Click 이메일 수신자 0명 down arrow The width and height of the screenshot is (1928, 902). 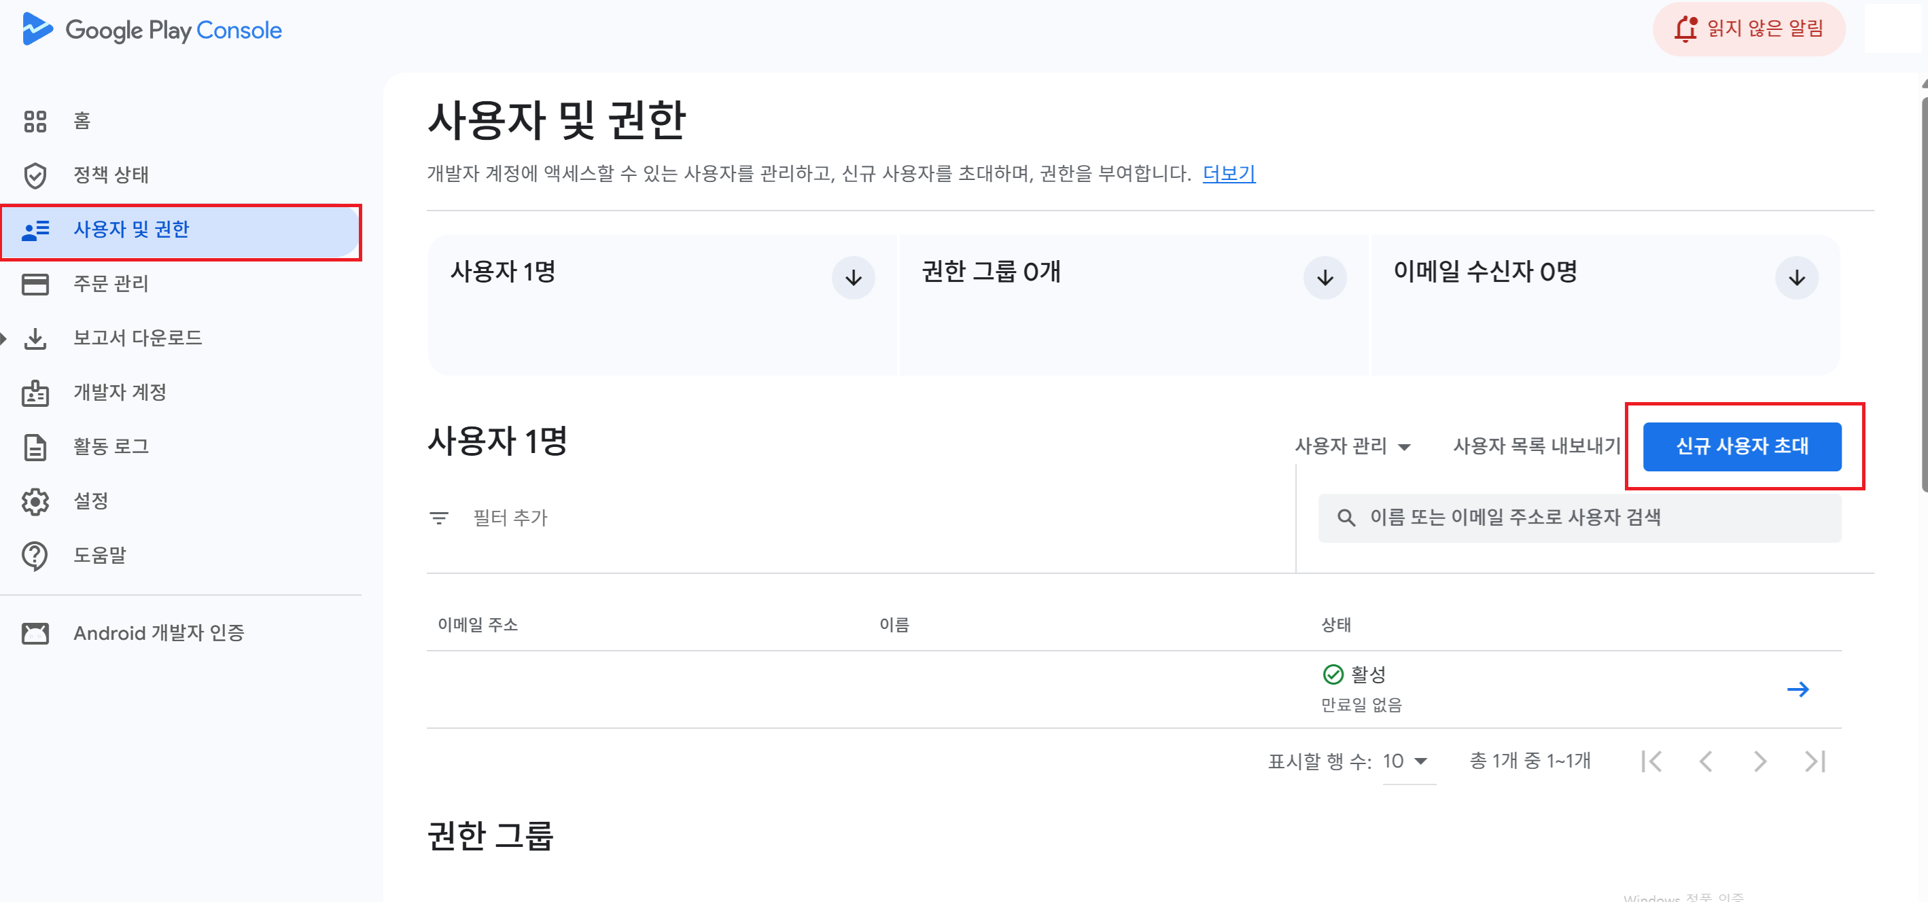pos(1796,278)
